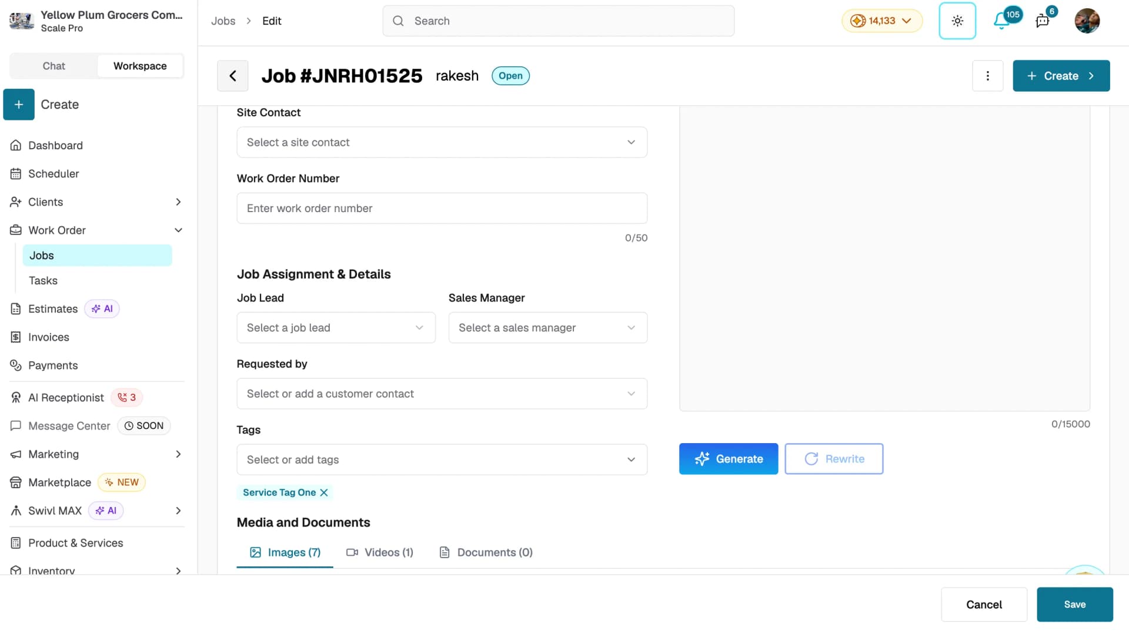Select the Documents (0) tab
The image size is (1129, 634).
pyautogui.click(x=486, y=552)
